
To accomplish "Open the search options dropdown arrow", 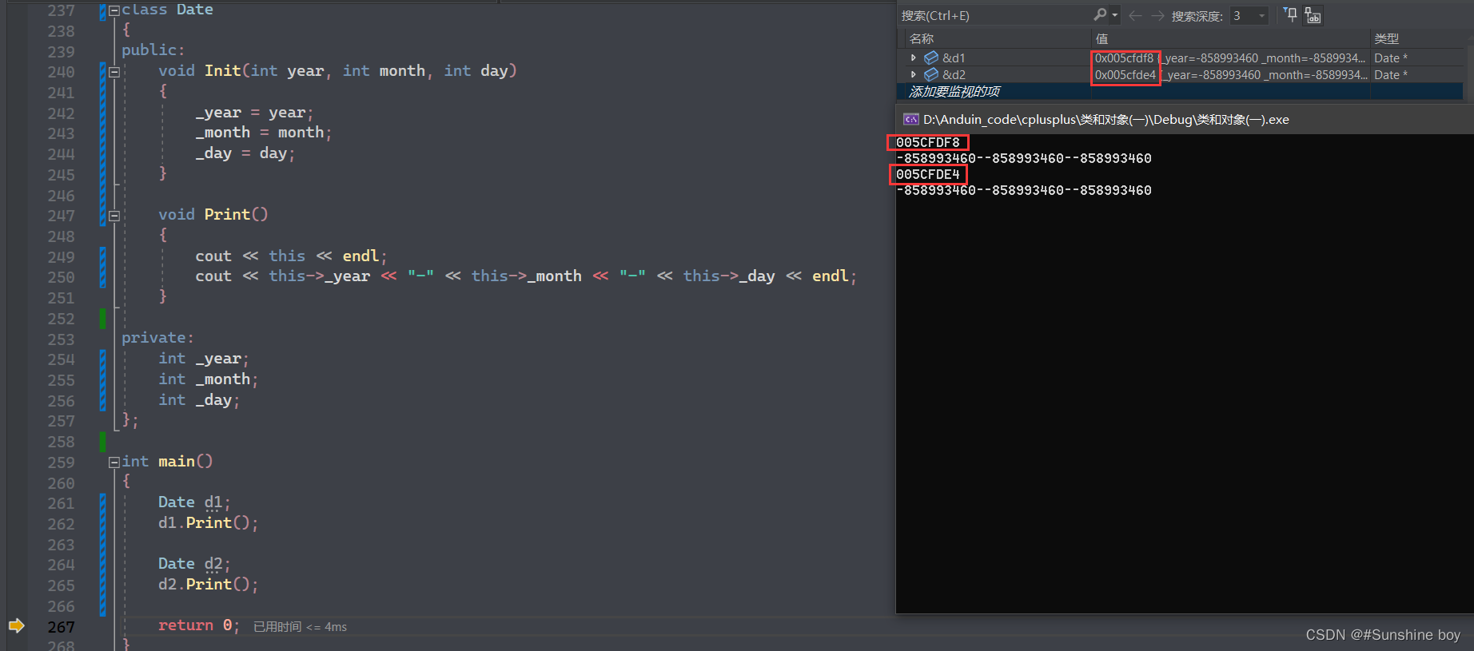I will coord(1114,15).
